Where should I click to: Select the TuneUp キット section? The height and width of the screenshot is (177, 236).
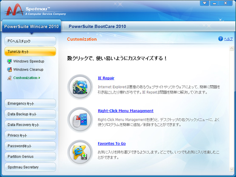pyautogui.click(x=30, y=51)
